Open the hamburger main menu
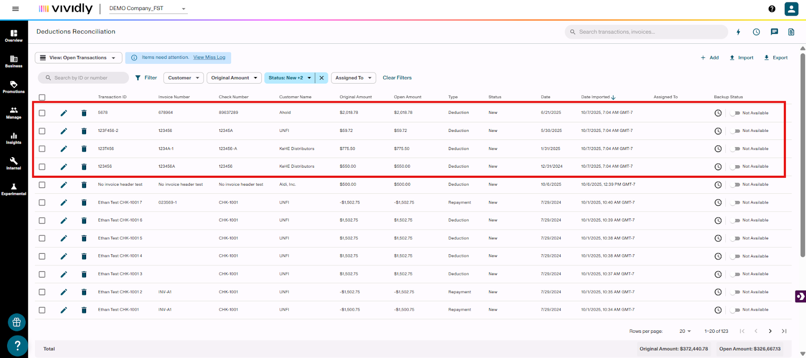 point(16,9)
